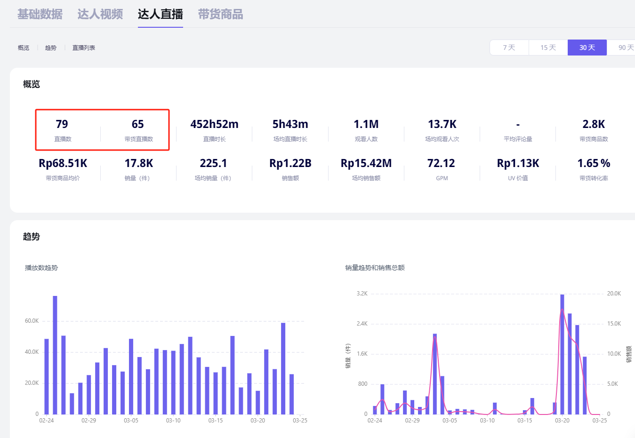Click the 趋势 anchor link
The height and width of the screenshot is (438, 635).
pyautogui.click(x=51, y=48)
